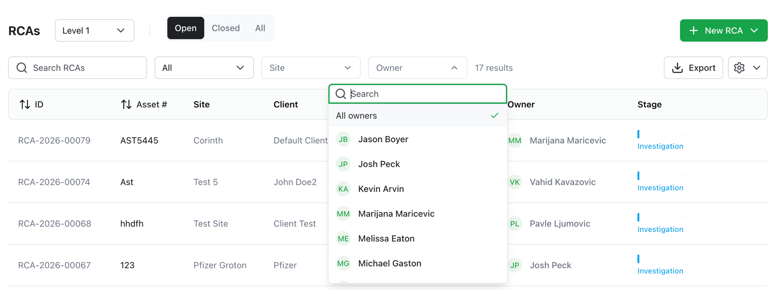This screenshot has height=290, width=784.
Task: Click the RCA-2026-00079 ID cell
Action: [x=54, y=140]
